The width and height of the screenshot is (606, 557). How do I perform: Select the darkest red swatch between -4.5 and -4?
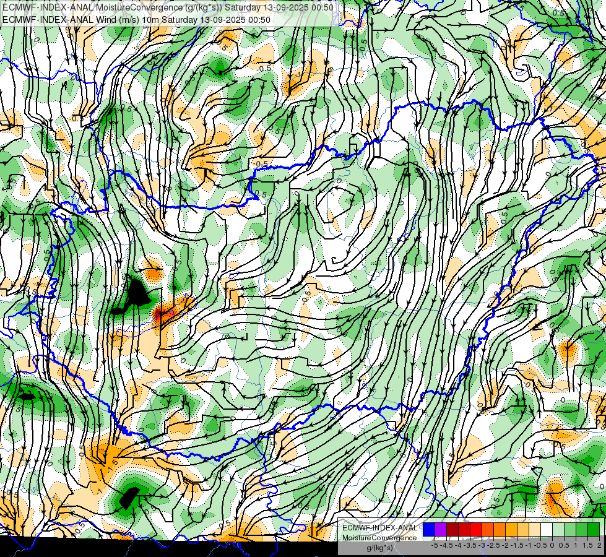(x=452, y=530)
